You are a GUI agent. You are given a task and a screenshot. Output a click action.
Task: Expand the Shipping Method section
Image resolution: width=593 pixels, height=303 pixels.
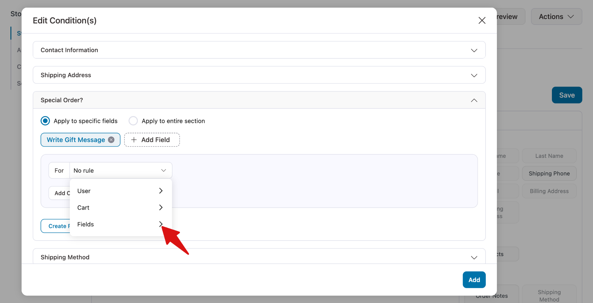coord(259,257)
